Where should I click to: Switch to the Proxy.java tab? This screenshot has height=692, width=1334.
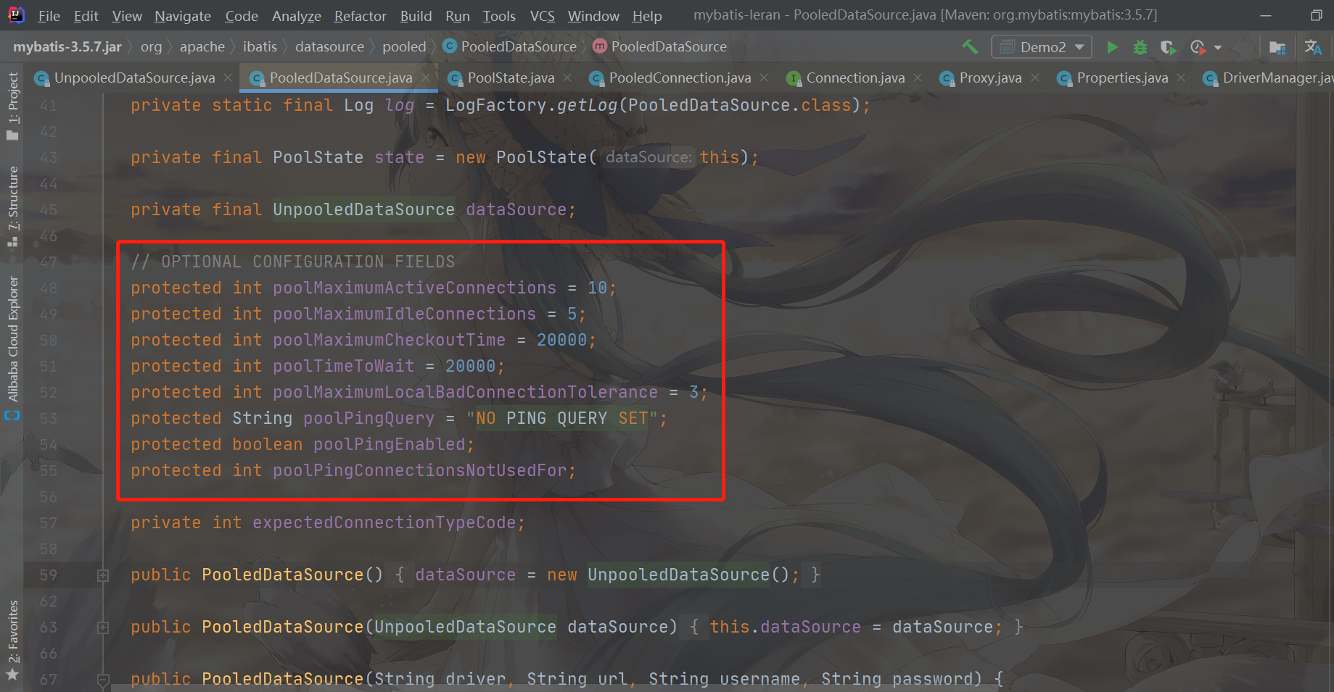tap(990, 78)
